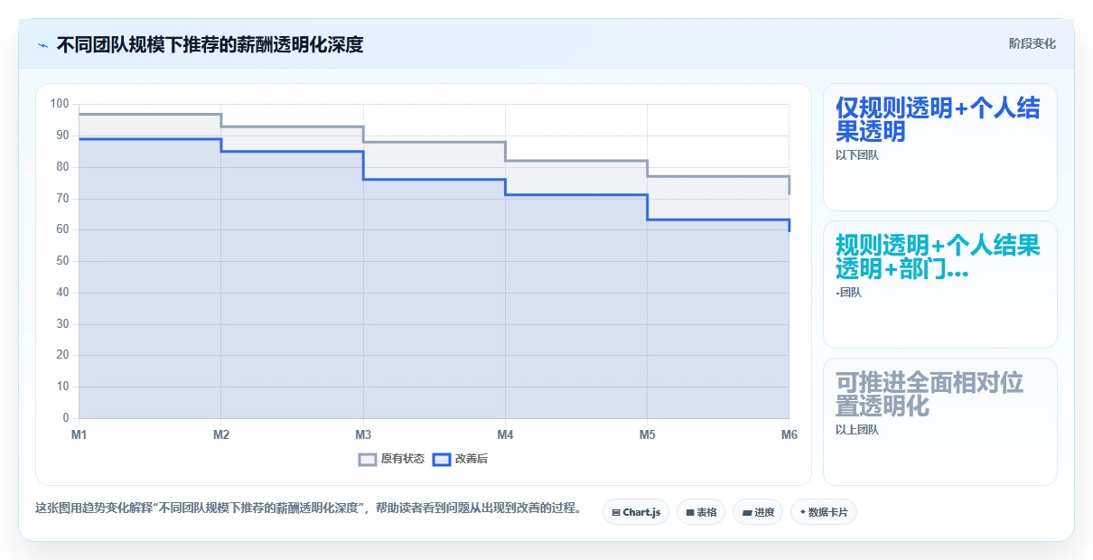Click the Chart.js tag's small icon

coord(616,513)
